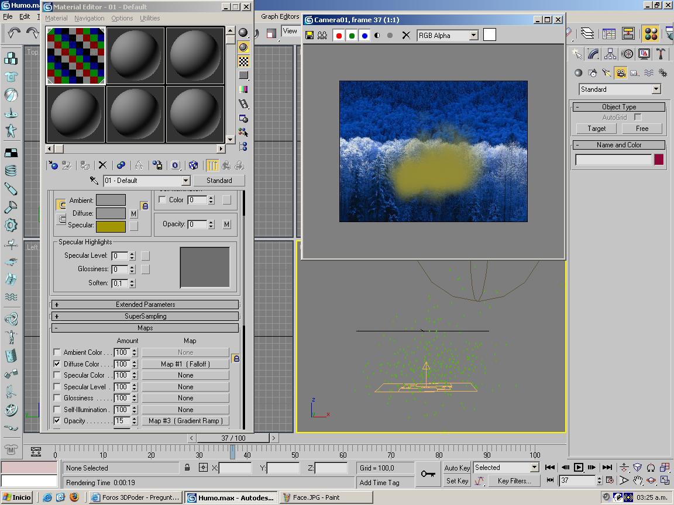Viewport: 674px width, 505px height.
Task: Enable the Ambient Color map checkbox
Action: 57,352
